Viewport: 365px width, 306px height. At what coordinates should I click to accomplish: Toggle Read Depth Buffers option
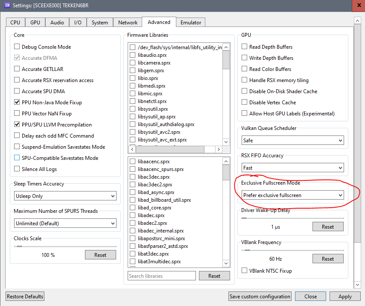[245, 47]
